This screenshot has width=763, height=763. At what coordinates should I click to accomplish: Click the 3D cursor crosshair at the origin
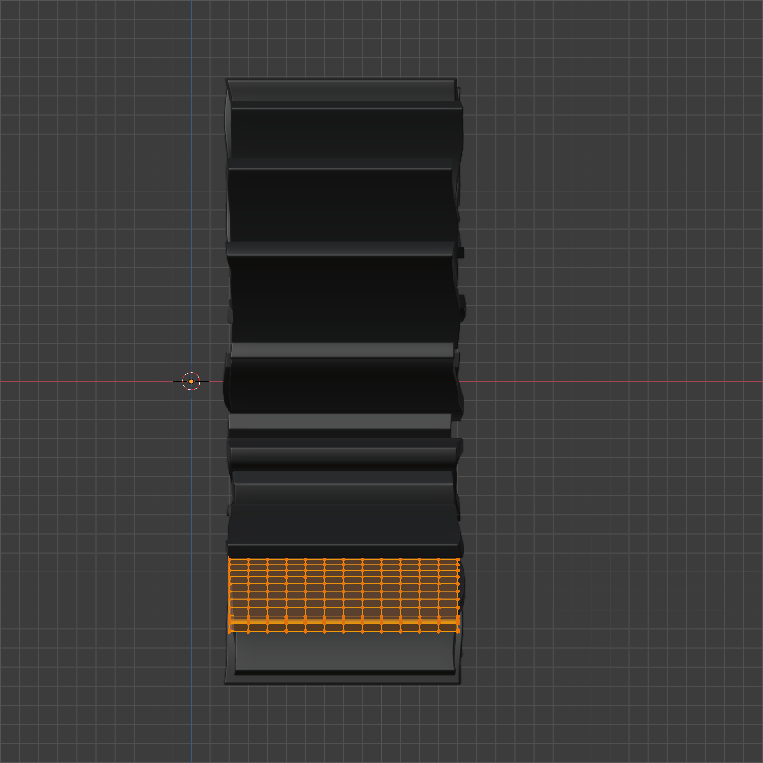point(191,381)
